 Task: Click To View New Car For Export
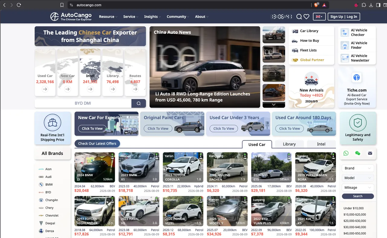click(x=92, y=128)
